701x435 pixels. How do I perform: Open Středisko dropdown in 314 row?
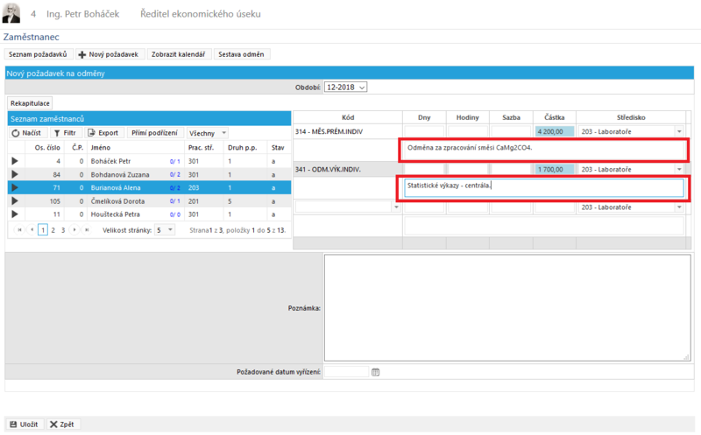click(x=679, y=132)
